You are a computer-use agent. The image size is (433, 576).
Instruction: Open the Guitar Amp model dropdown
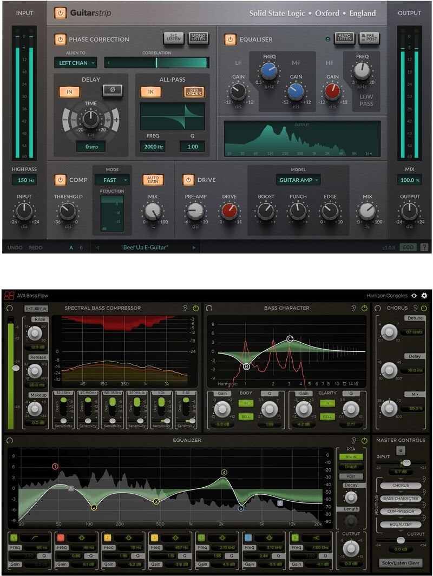coord(298,180)
